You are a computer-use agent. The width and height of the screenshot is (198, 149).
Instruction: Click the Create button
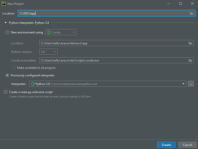(x=166, y=145)
